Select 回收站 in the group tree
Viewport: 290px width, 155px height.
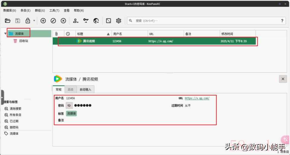pos(24,41)
